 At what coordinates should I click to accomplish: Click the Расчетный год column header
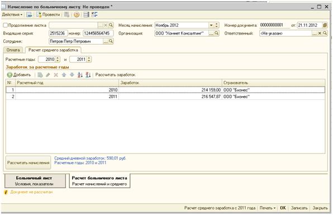click(67, 83)
